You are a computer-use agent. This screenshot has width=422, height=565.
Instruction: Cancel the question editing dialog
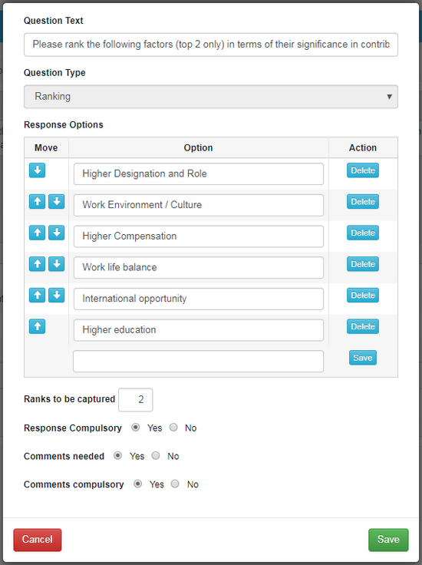tap(38, 540)
